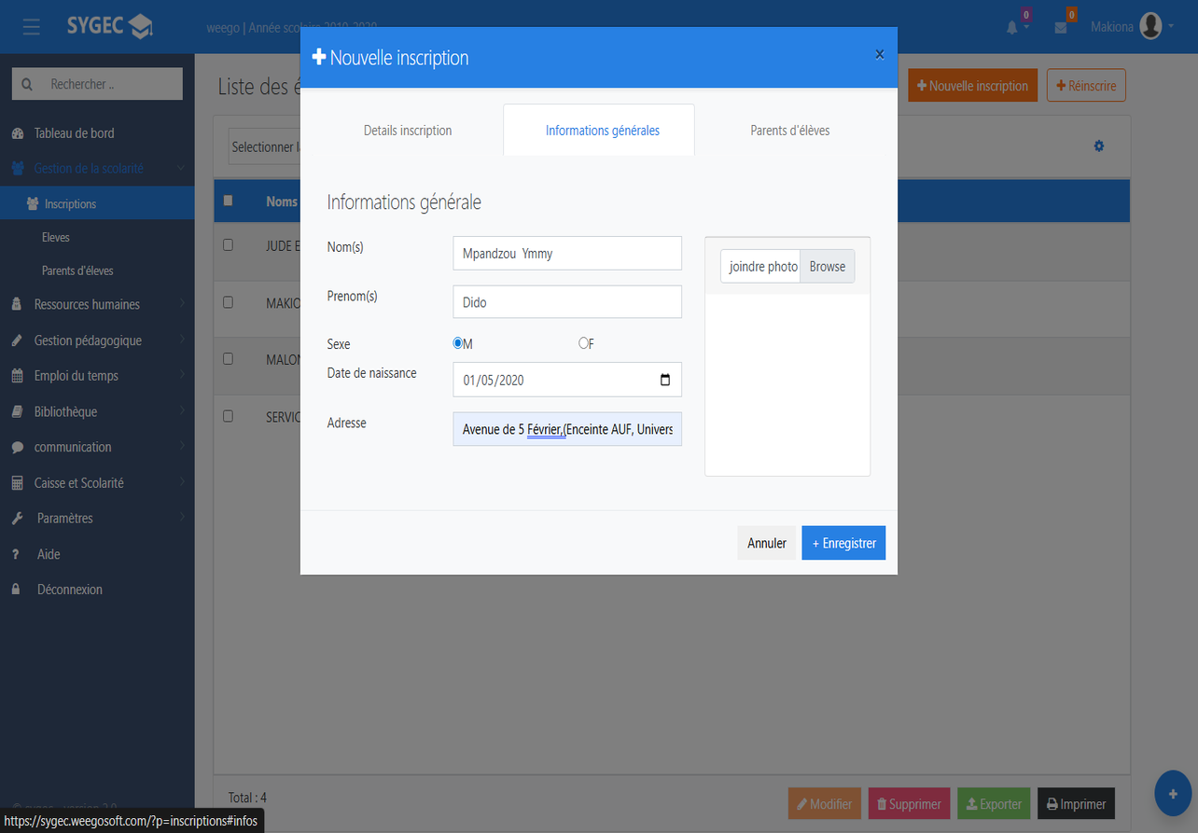Image resolution: width=1198 pixels, height=833 pixels.
Task: Tick the checkbox for the MAKIO row
Action: tap(228, 302)
